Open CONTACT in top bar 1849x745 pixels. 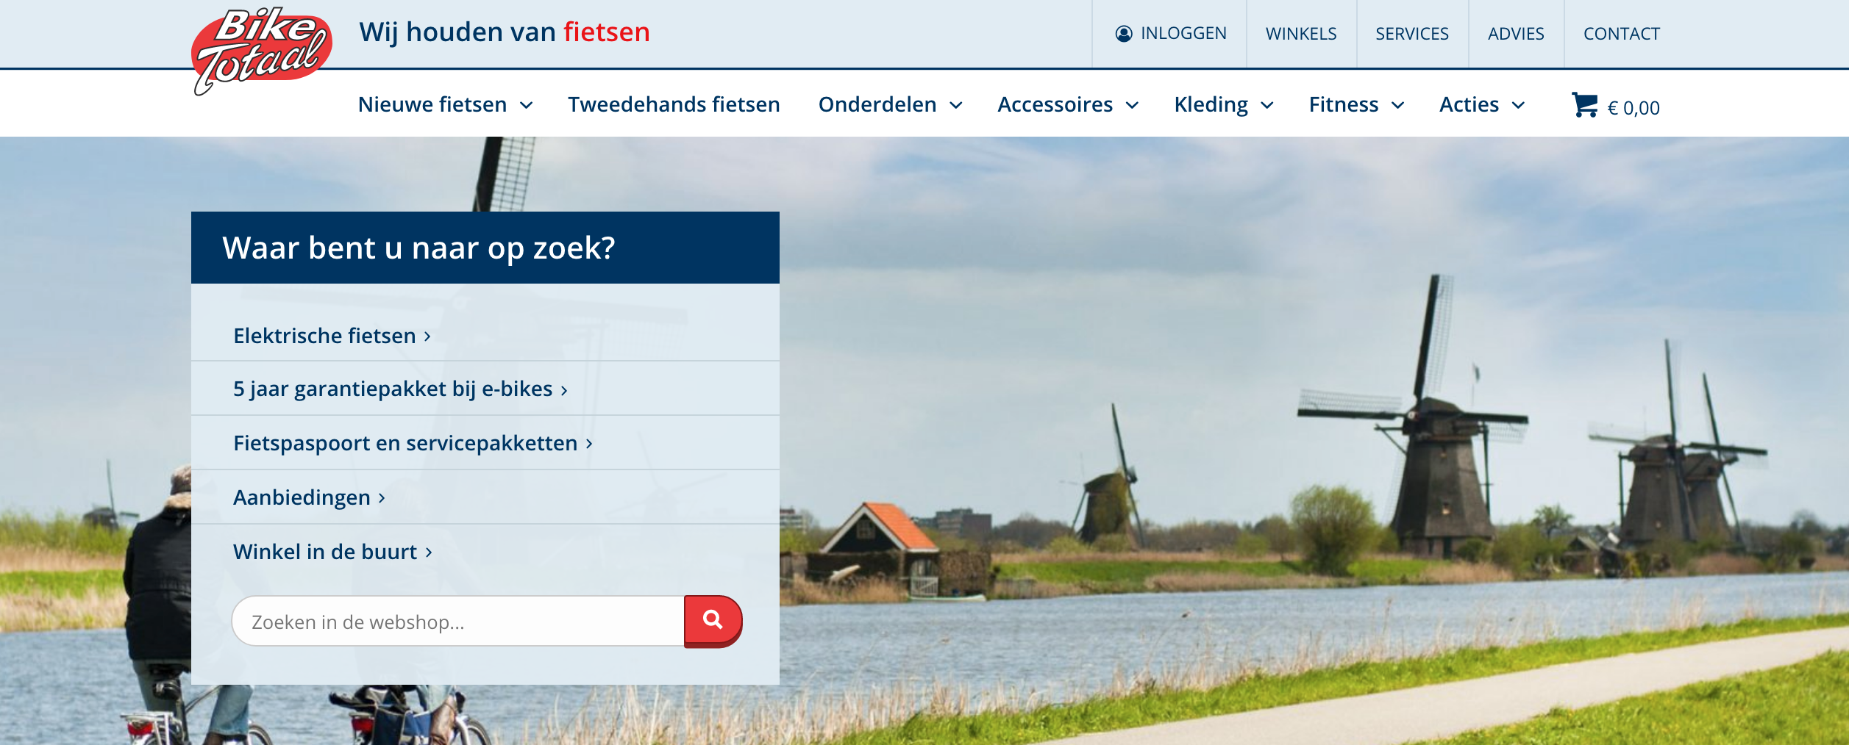tap(1622, 34)
